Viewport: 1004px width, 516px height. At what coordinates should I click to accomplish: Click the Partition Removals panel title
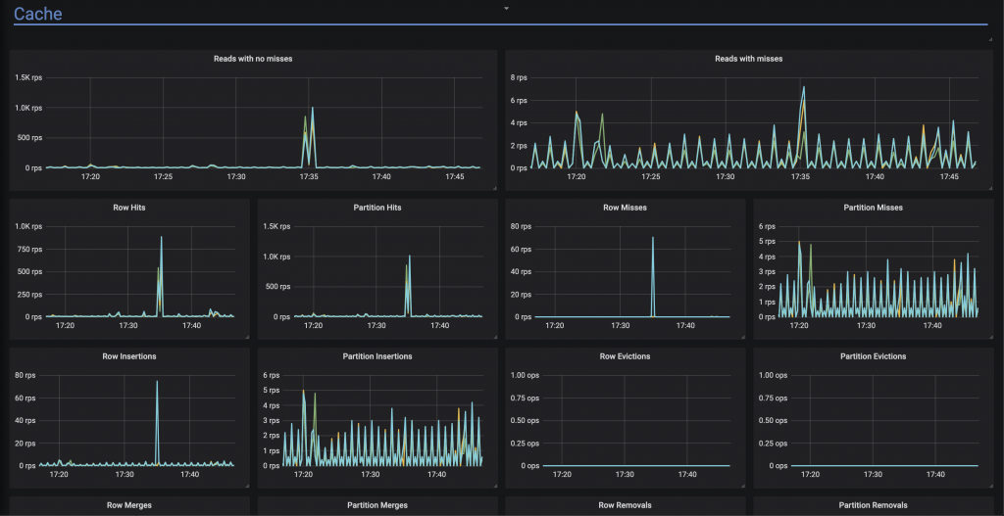coord(874,505)
